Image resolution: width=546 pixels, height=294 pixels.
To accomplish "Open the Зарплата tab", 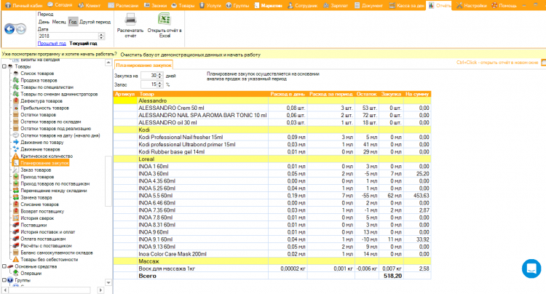I will click(336, 5).
